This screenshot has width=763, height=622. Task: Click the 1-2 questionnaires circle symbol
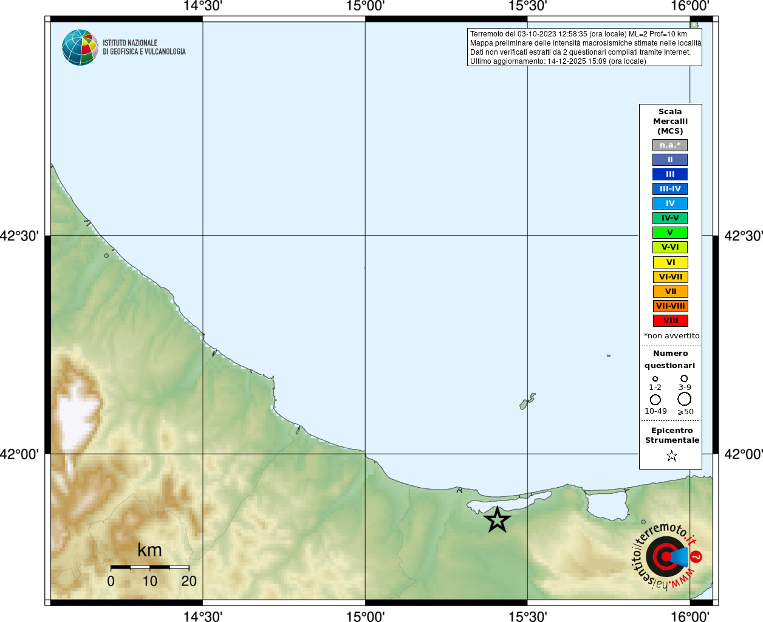pos(655,379)
